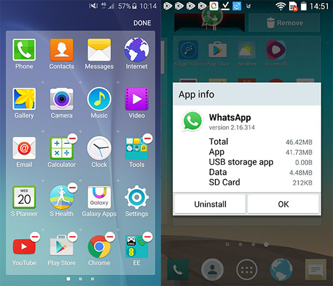The height and width of the screenshot is (286, 333).
Task: Open the S Planner calendar
Action: [x=24, y=197]
